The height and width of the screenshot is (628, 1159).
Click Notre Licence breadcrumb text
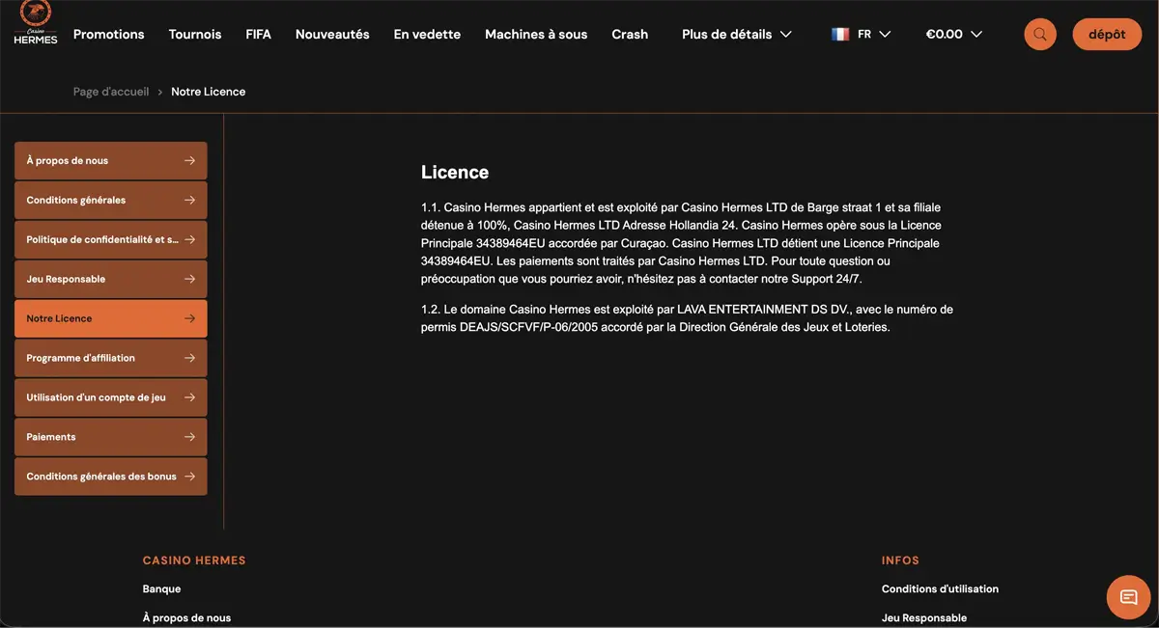click(209, 92)
